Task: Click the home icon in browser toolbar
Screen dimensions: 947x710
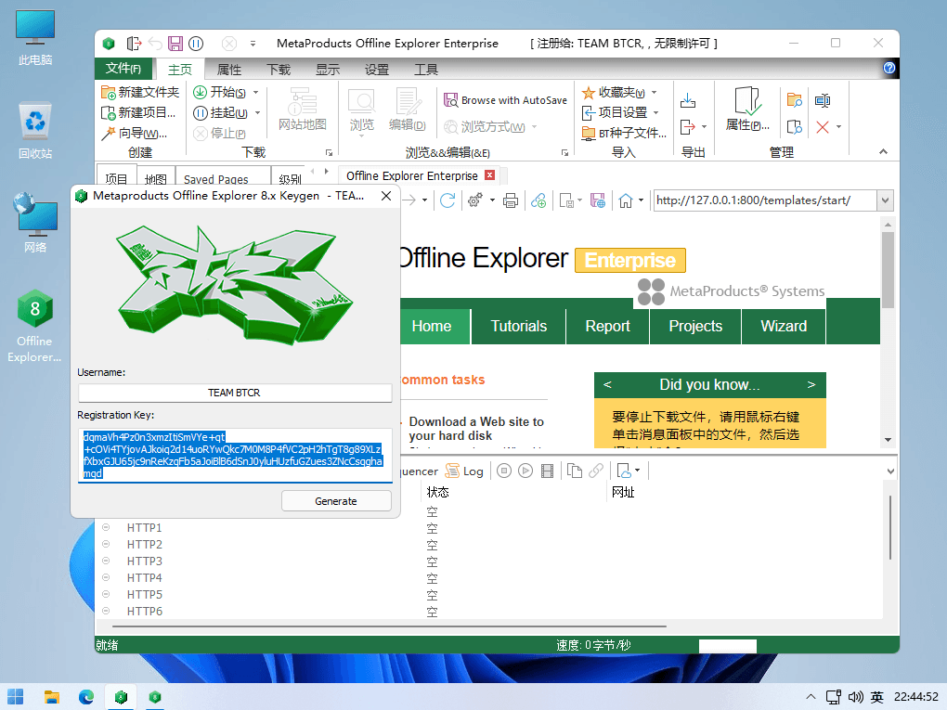Action: point(626,200)
